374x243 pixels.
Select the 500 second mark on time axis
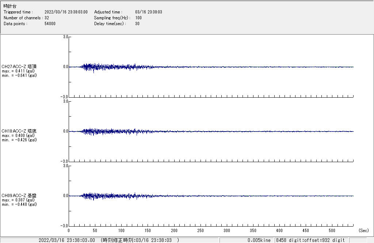point(332,231)
